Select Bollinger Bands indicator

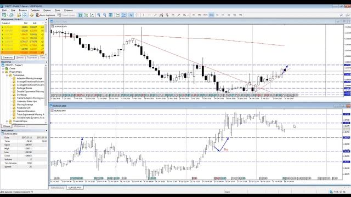(x=24, y=88)
